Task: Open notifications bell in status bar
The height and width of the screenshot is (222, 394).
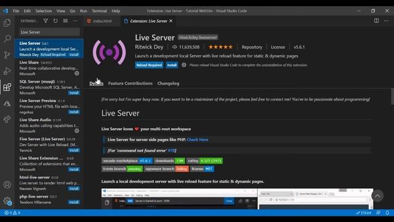Action: pos(387,213)
